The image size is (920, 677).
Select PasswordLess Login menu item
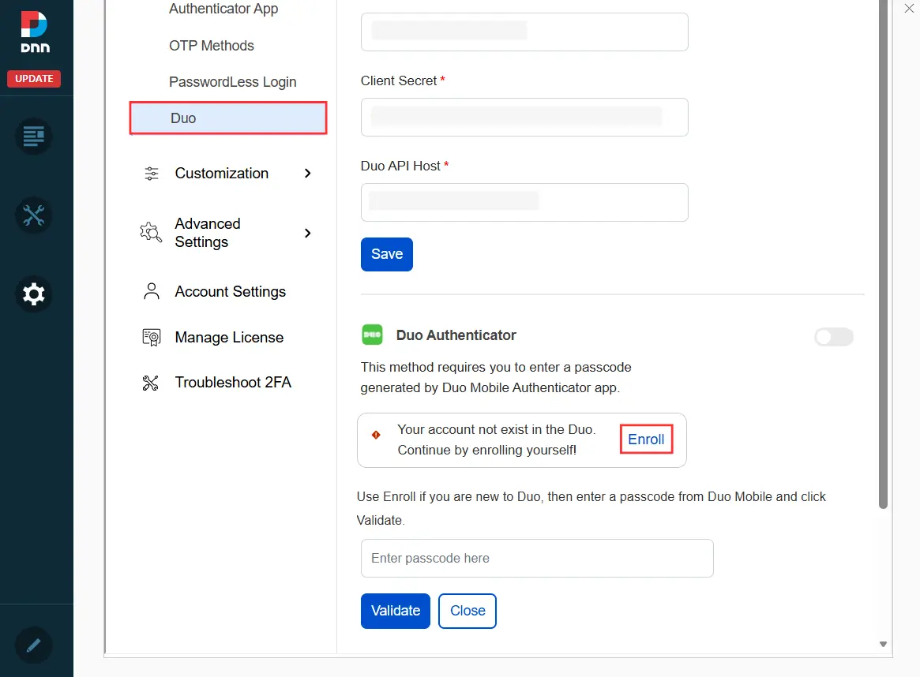[x=232, y=82]
